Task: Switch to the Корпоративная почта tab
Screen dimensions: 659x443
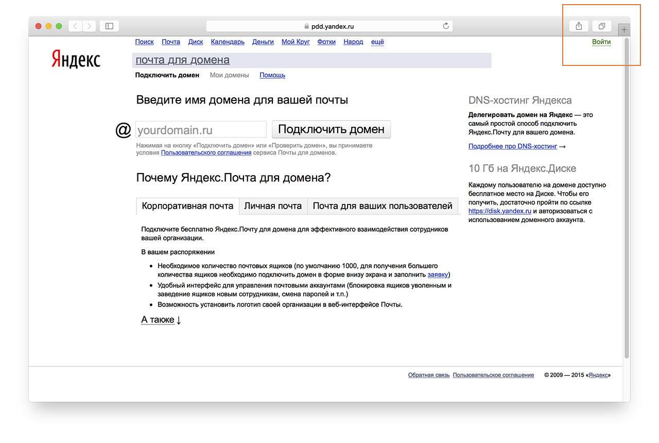Action: point(187,206)
